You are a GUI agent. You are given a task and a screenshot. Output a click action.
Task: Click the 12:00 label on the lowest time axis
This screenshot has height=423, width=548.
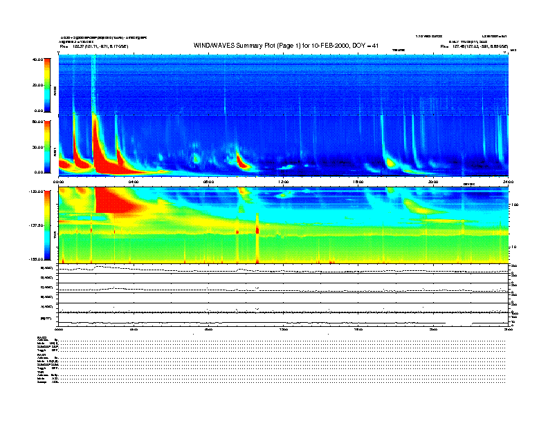[284, 329]
